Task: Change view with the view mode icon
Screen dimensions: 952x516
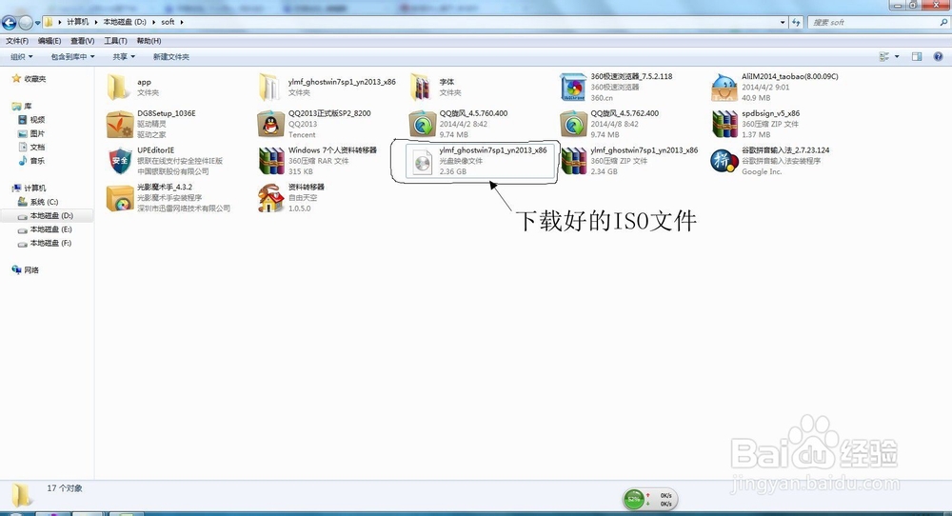Action: point(884,56)
